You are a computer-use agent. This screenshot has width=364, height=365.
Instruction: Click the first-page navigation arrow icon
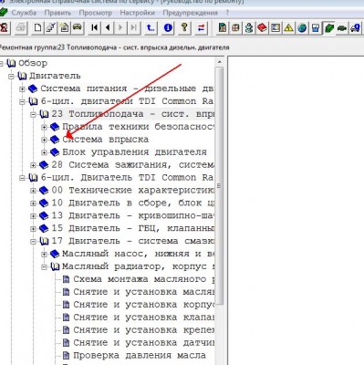click(95, 28)
